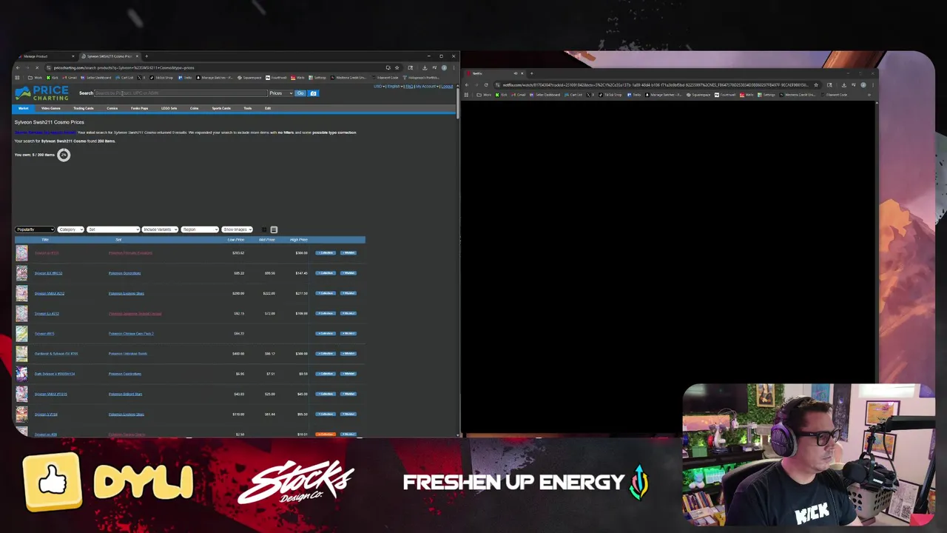Screen dimensions: 947x533
Task: Click the camera scan search icon
Action: click(x=313, y=93)
